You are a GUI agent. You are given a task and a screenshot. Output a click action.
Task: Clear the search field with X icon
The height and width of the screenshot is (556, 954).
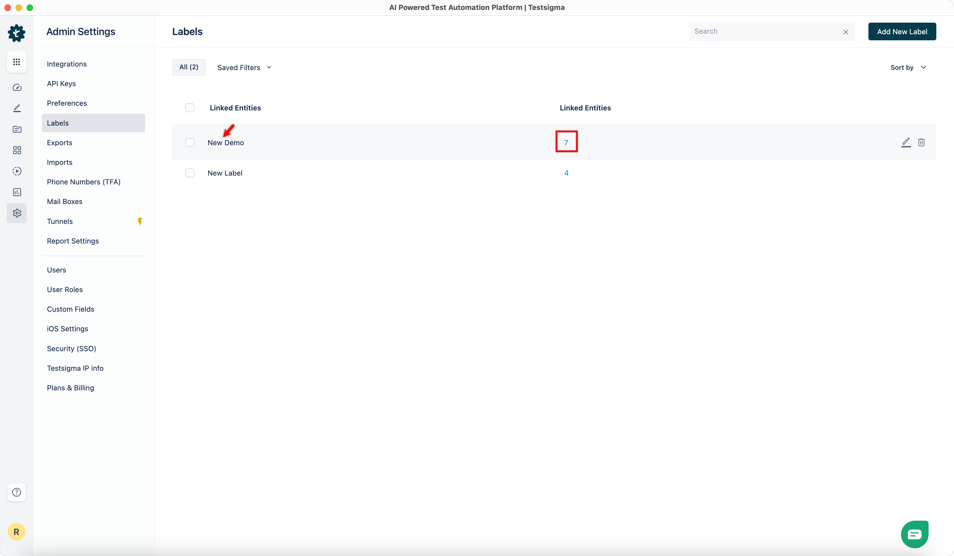845,32
